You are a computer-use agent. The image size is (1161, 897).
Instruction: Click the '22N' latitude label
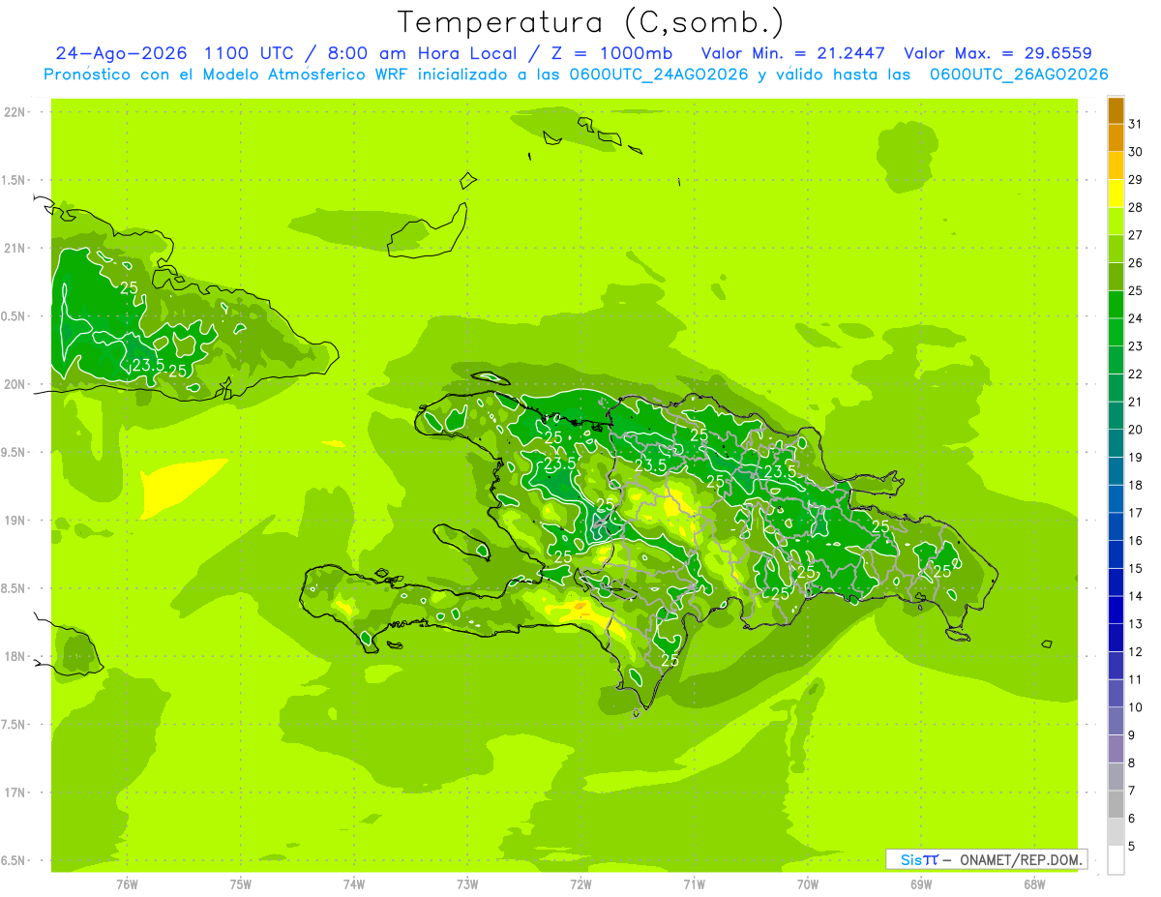point(15,112)
